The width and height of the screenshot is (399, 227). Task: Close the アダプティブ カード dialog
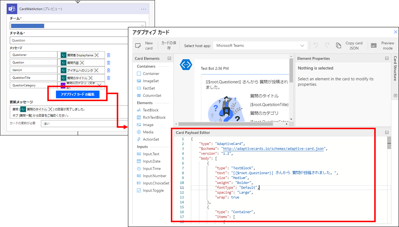click(395, 32)
